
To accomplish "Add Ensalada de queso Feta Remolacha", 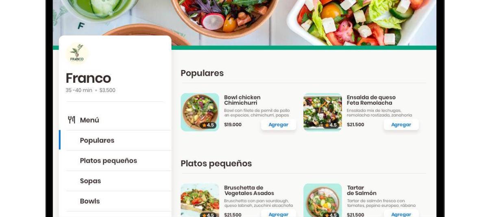I will pos(401,125).
